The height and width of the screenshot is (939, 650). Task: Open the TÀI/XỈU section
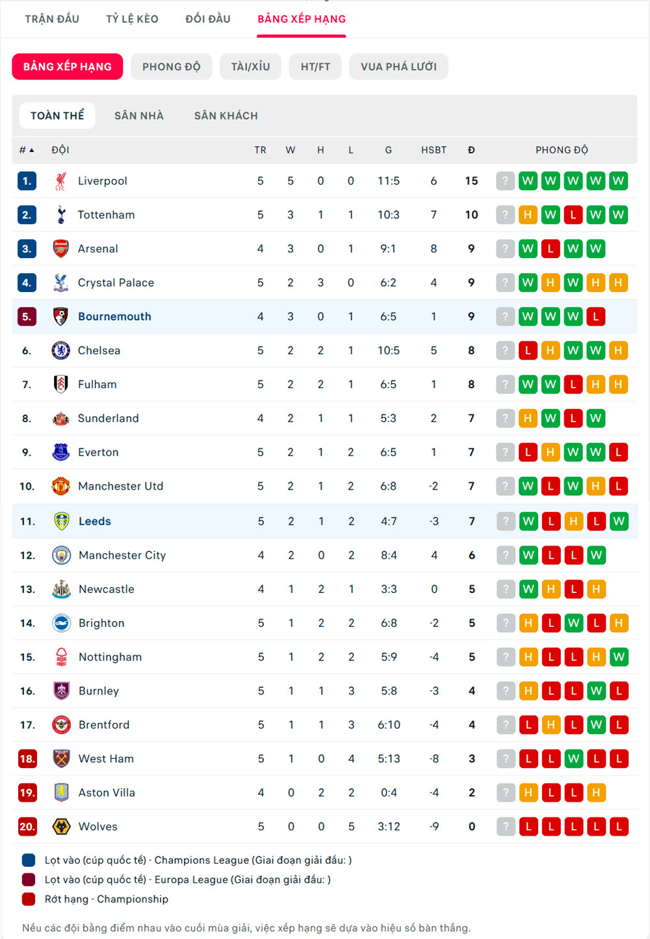(250, 66)
